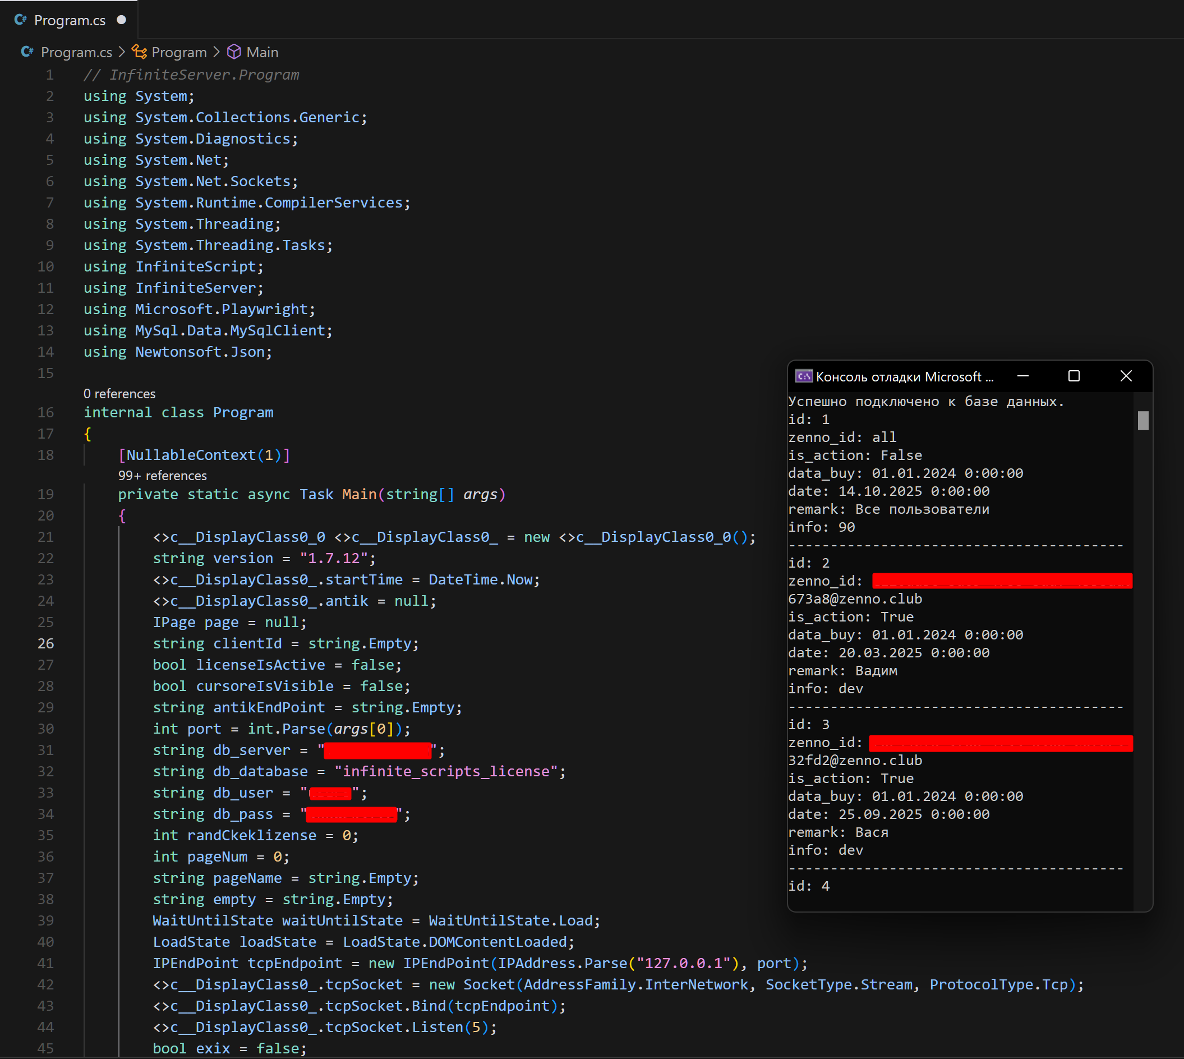Click the debug console title bar text
This screenshot has height=1059, width=1184.
coord(904,377)
